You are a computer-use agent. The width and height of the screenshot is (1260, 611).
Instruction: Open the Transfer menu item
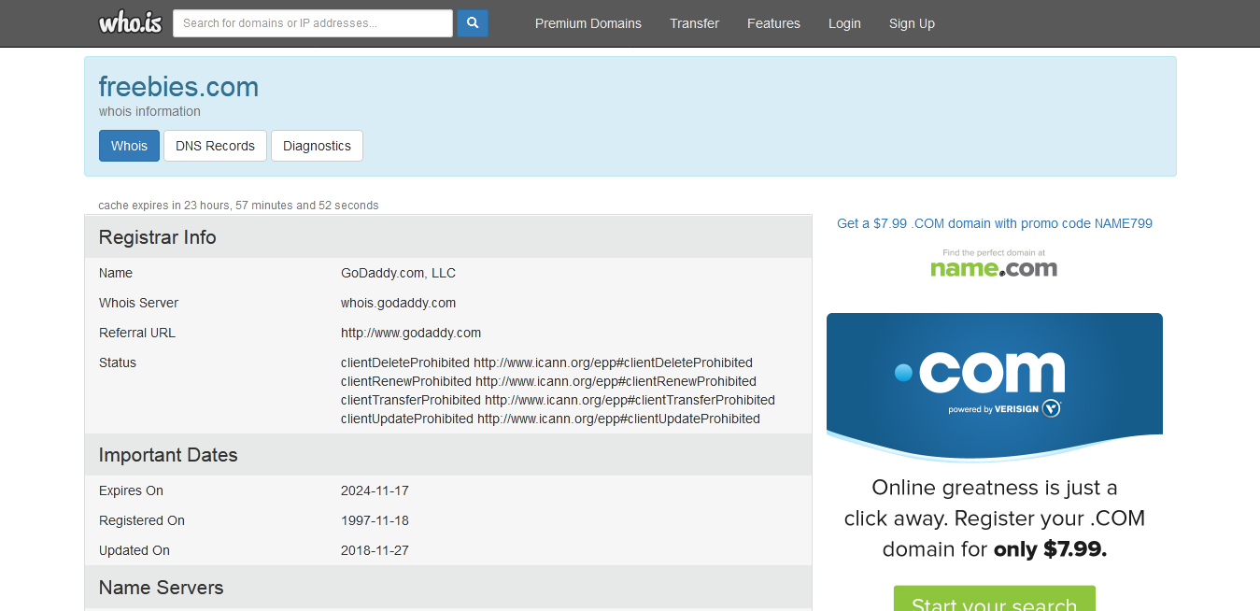(x=694, y=23)
